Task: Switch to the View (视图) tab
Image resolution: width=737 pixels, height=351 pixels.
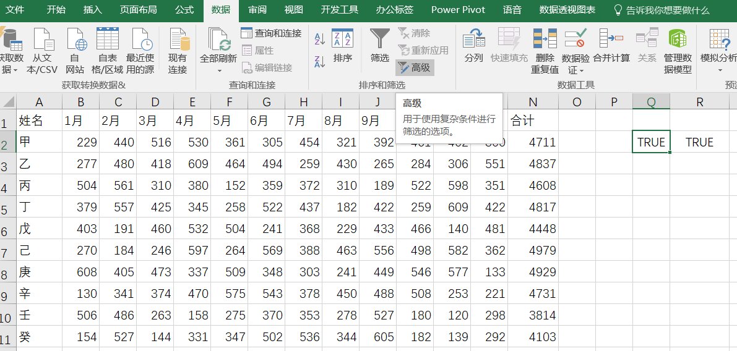Action: [x=294, y=9]
